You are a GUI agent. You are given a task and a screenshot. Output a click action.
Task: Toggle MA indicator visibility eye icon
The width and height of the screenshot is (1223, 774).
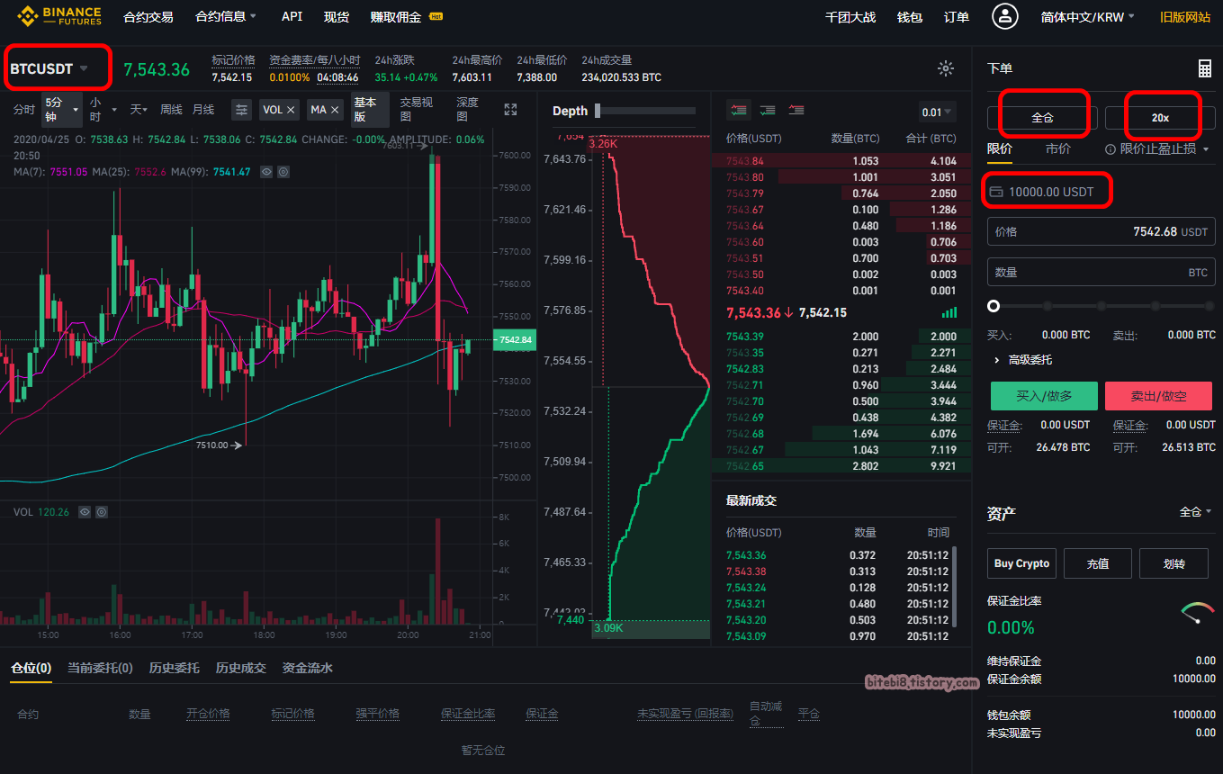coord(266,172)
